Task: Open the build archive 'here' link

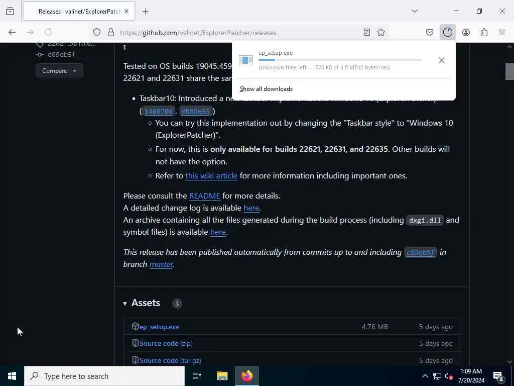Action: [218, 232]
